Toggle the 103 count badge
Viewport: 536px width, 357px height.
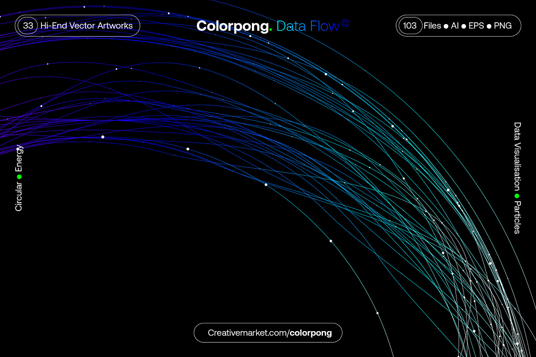(410, 25)
